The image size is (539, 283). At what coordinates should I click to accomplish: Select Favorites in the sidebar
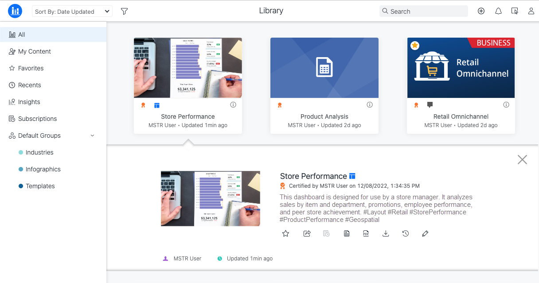31,68
